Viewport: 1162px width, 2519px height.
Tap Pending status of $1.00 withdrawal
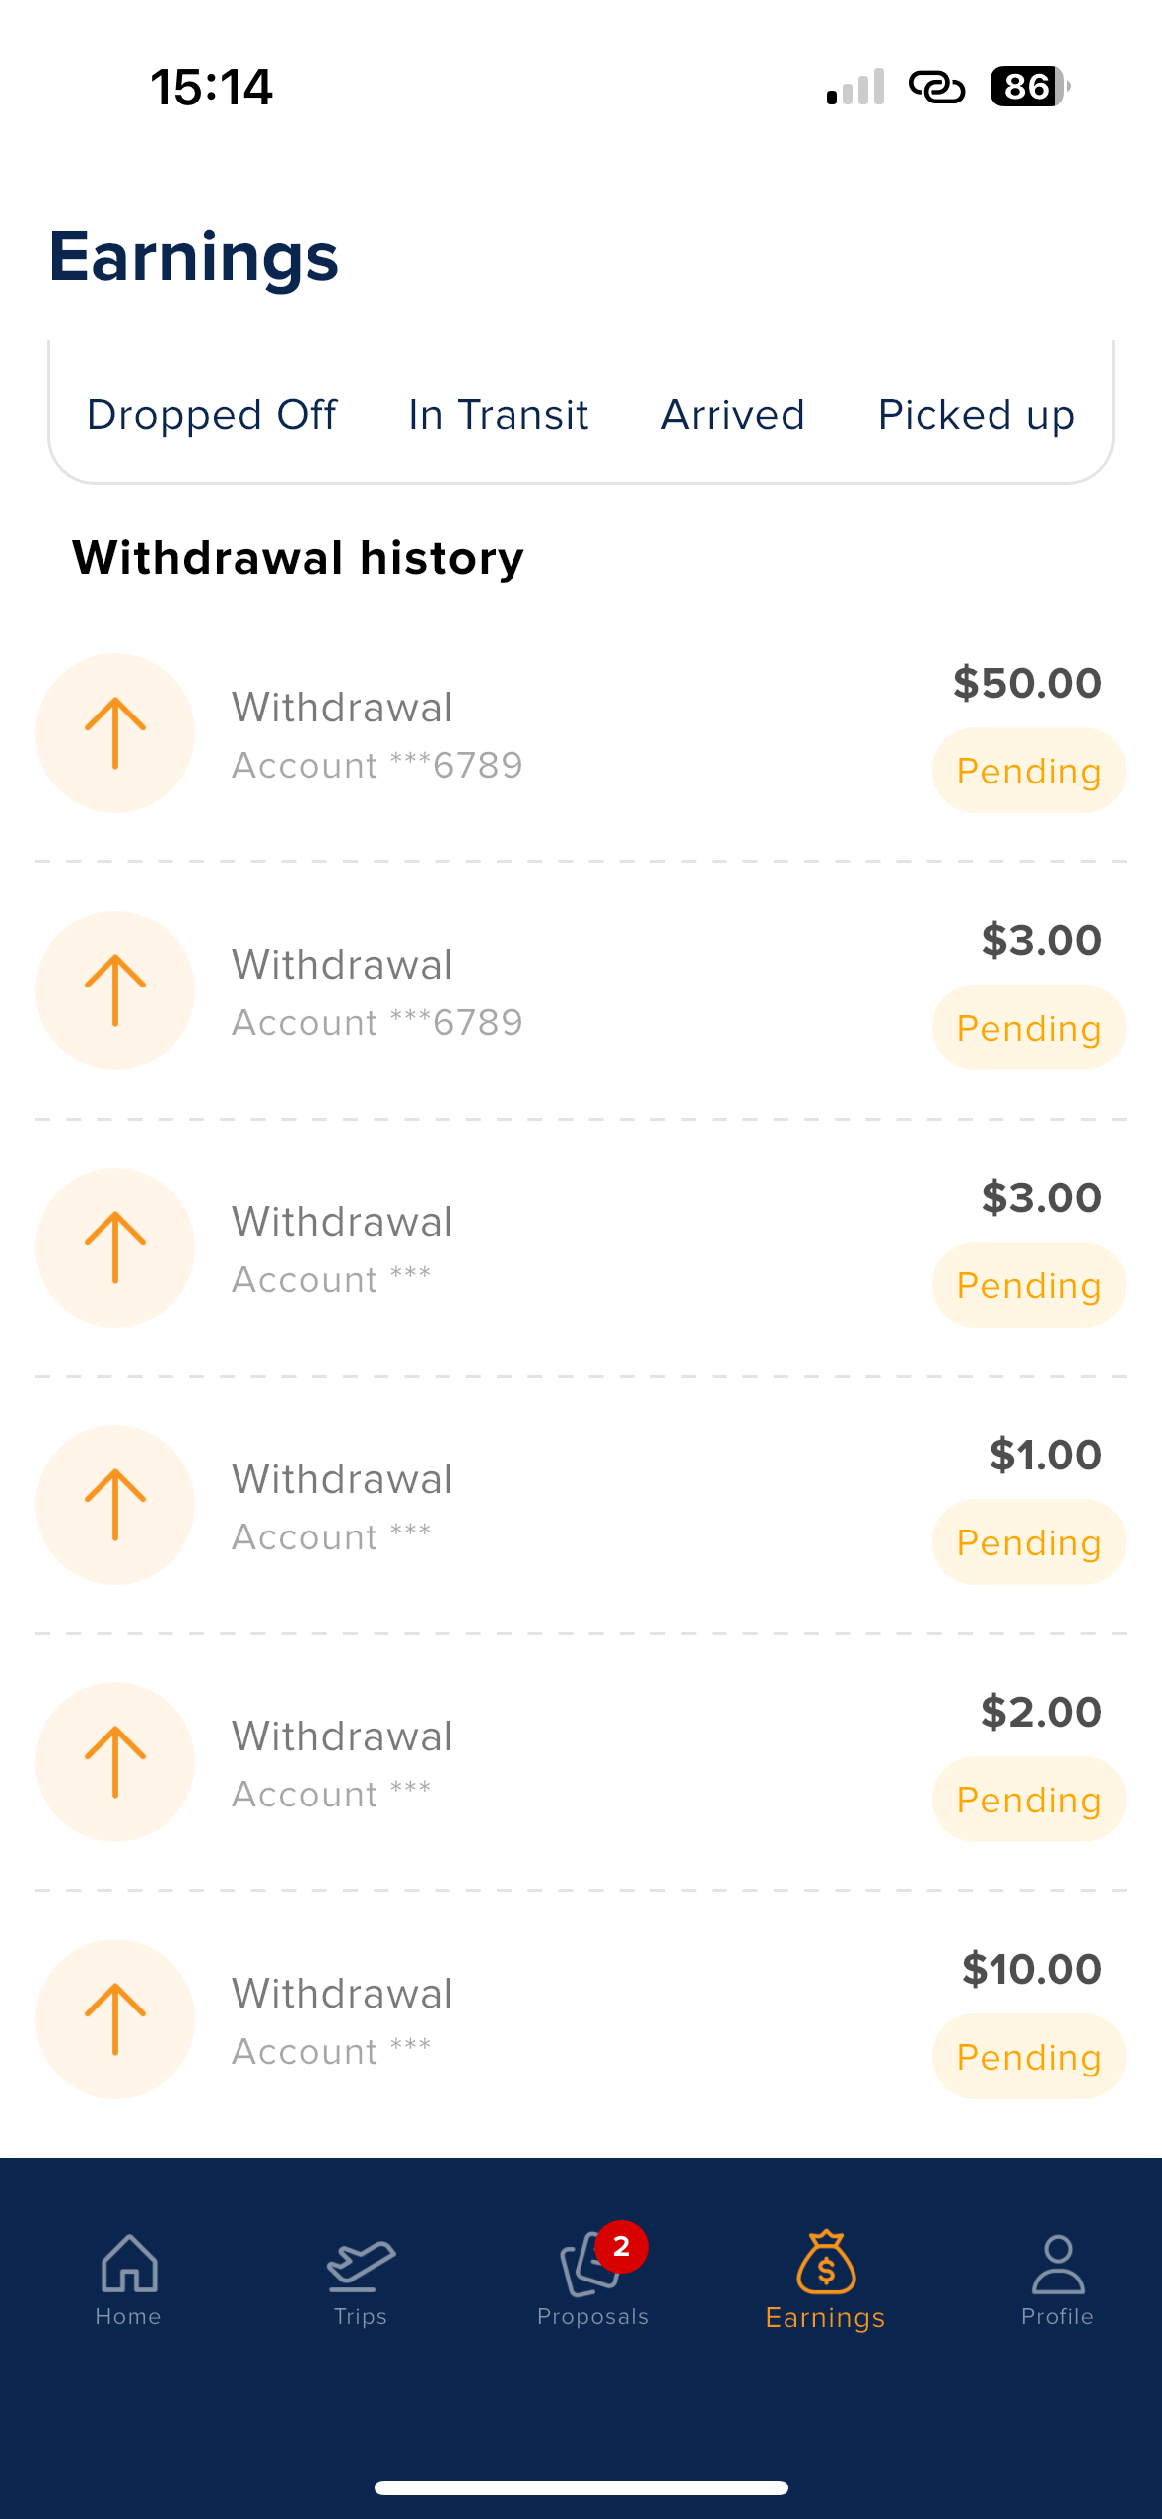click(1029, 1542)
